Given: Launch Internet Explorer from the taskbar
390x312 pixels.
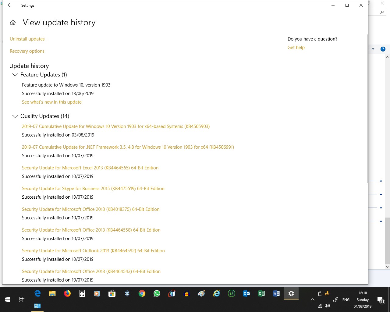Looking at the screenshot, I should pos(217,293).
